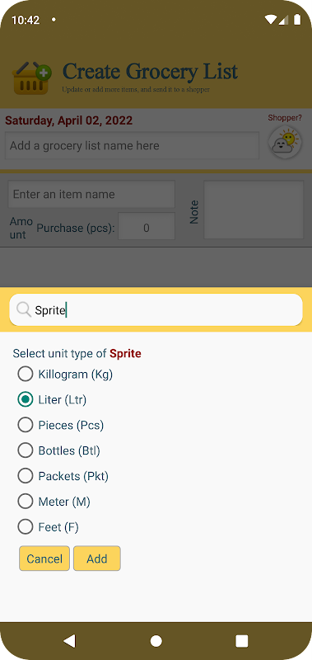Cancel the unit type selection
This screenshot has height=660, width=312.
[44, 559]
